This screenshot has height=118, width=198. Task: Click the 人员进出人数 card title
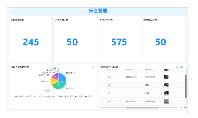[x=62, y=20]
